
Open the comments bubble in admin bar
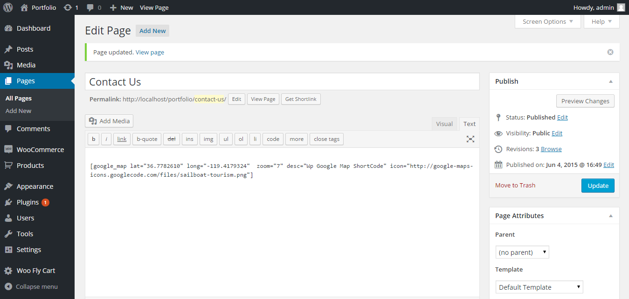pyautogui.click(x=90, y=7)
